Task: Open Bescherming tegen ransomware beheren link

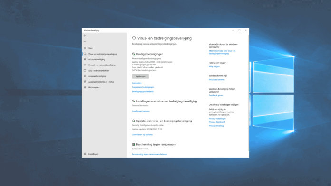Action: point(150,154)
